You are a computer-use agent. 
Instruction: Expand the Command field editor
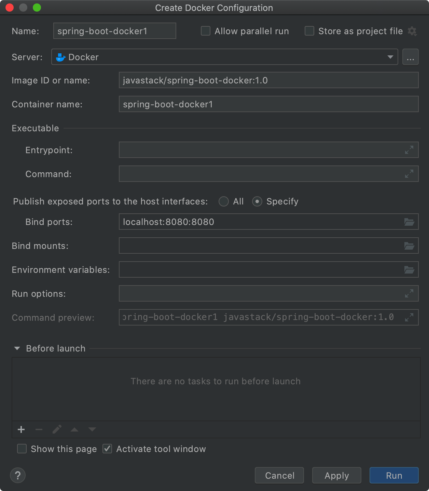409,174
